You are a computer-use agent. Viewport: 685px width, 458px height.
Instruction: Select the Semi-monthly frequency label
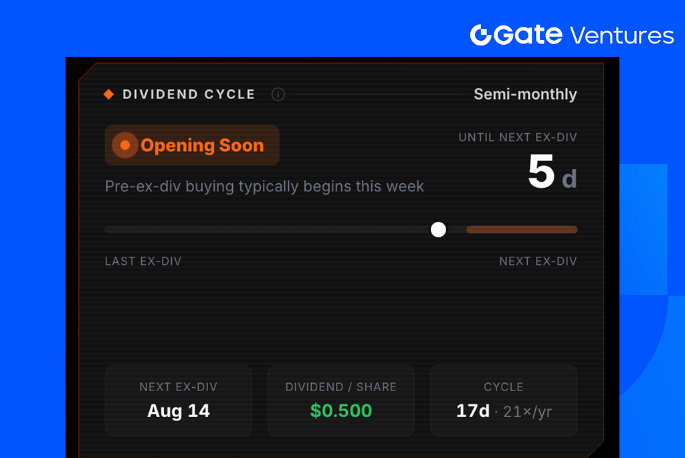pos(526,94)
